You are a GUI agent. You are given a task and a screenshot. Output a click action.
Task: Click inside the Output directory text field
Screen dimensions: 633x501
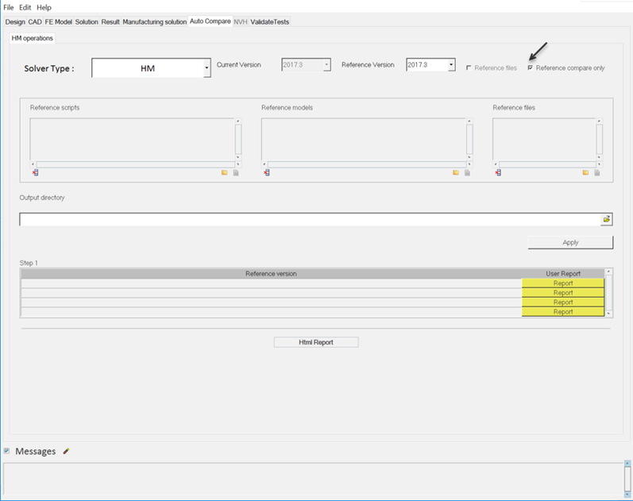click(310, 219)
